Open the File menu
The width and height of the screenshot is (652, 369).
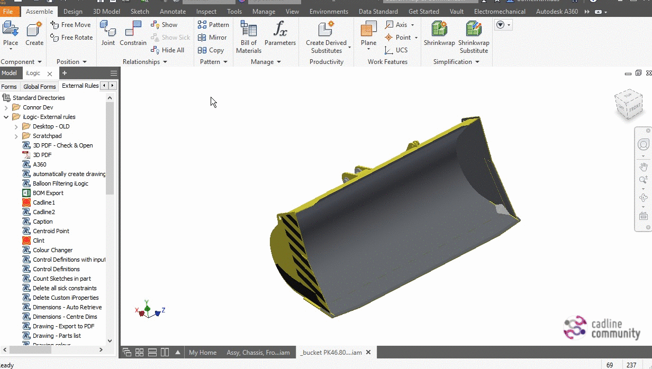pos(8,11)
